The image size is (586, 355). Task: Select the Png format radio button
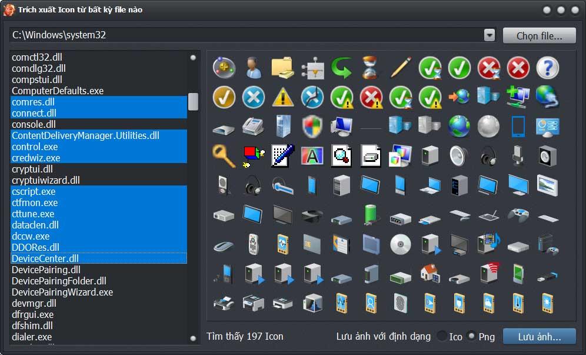(471, 336)
